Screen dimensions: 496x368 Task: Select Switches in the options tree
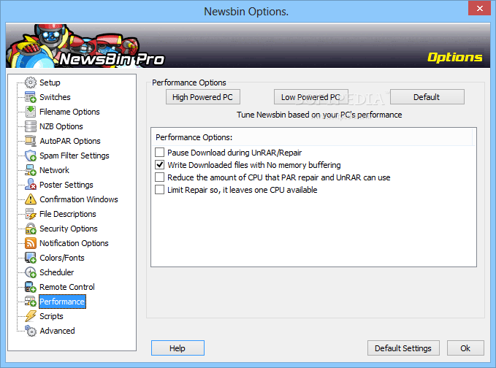(55, 97)
